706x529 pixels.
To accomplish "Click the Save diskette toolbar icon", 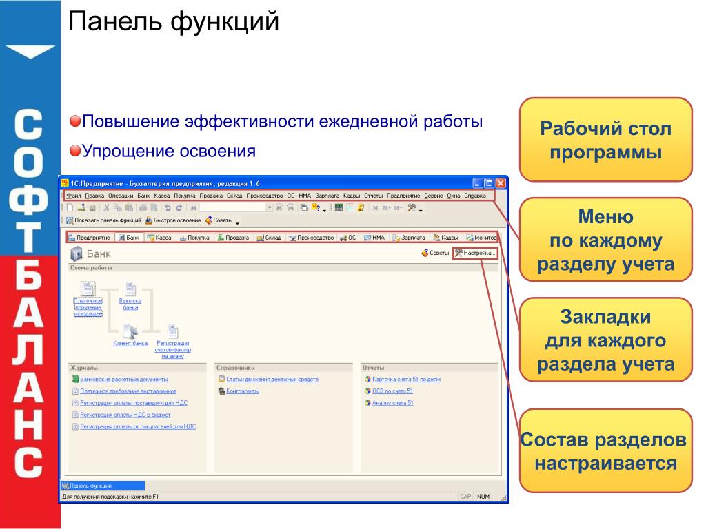I will (x=93, y=208).
